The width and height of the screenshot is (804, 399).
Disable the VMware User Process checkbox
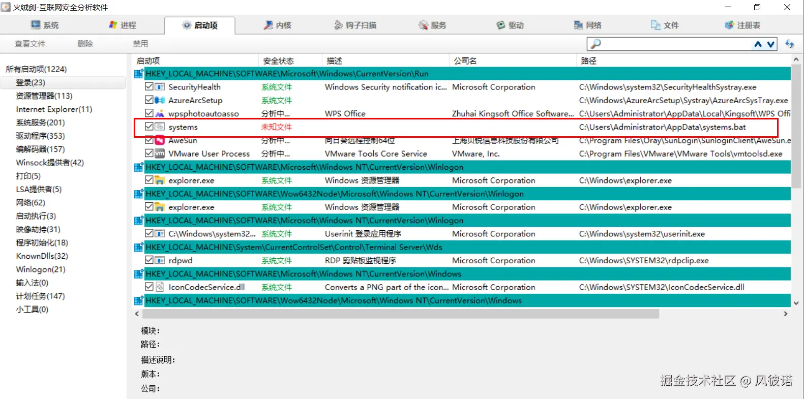(149, 153)
